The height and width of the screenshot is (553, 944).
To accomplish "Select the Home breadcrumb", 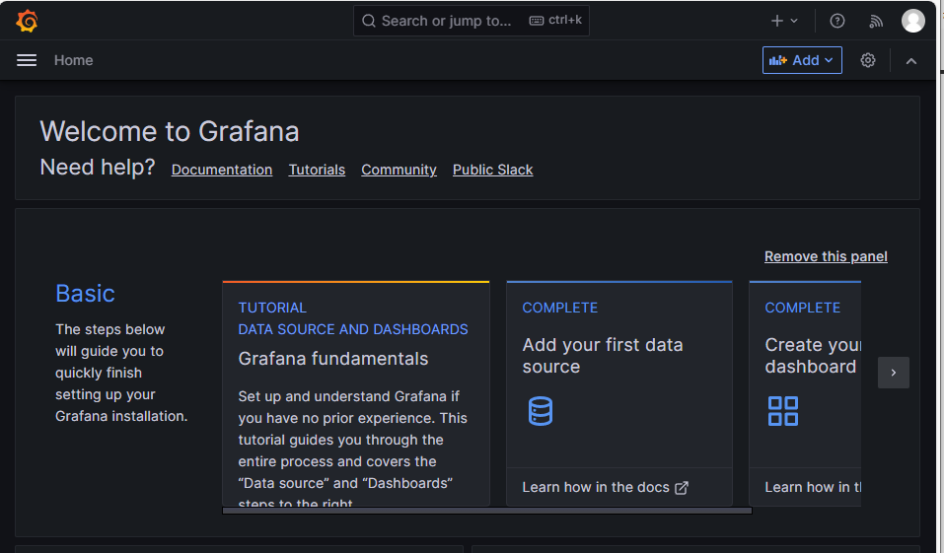I will pos(73,60).
